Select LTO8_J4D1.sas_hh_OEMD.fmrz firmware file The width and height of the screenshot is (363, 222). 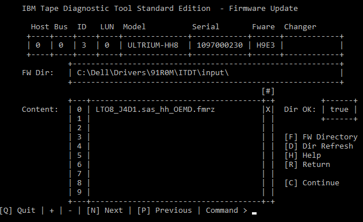pos(155,110)
